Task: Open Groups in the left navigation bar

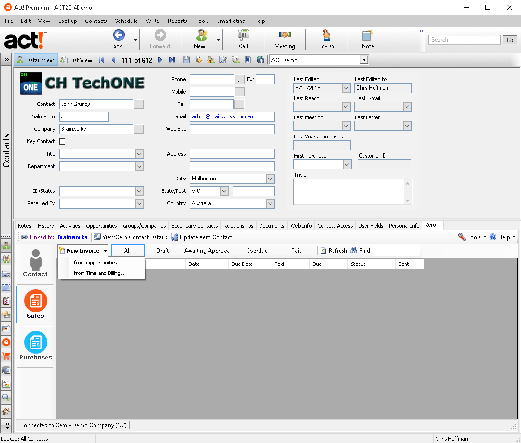Action: tap(6, 260)
